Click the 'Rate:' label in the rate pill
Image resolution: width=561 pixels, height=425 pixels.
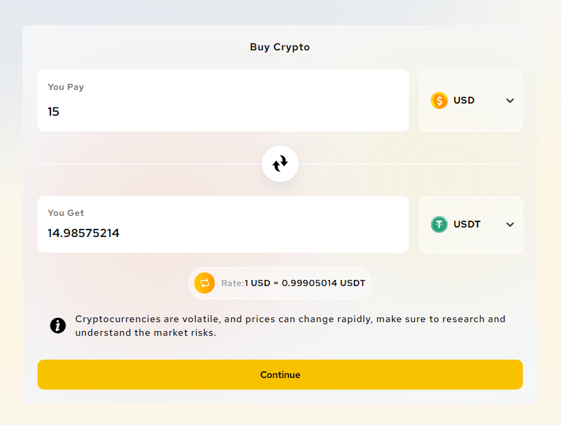tap(232, 283)
